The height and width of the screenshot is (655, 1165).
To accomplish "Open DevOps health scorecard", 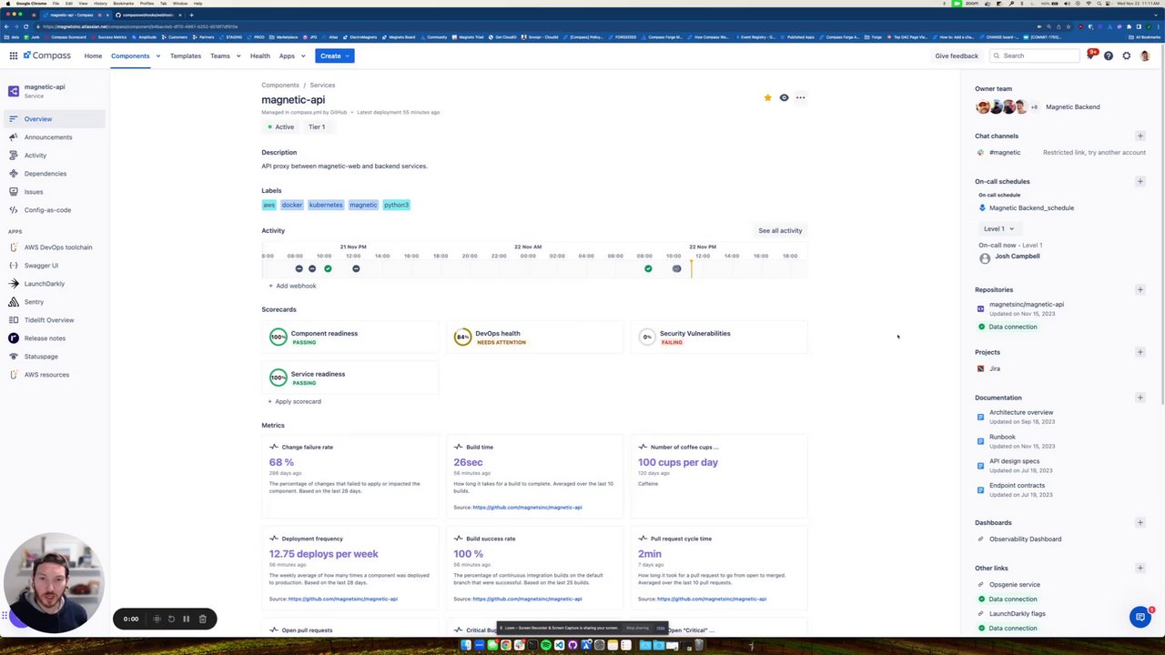I will 533,338.
